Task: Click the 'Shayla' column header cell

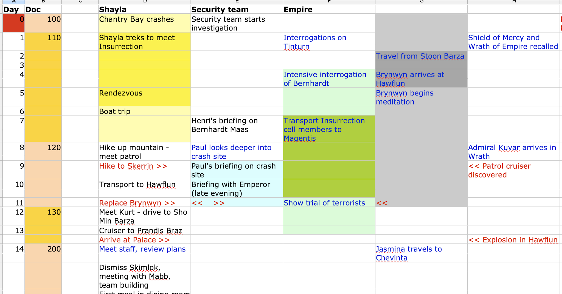Action: [145, 9]
